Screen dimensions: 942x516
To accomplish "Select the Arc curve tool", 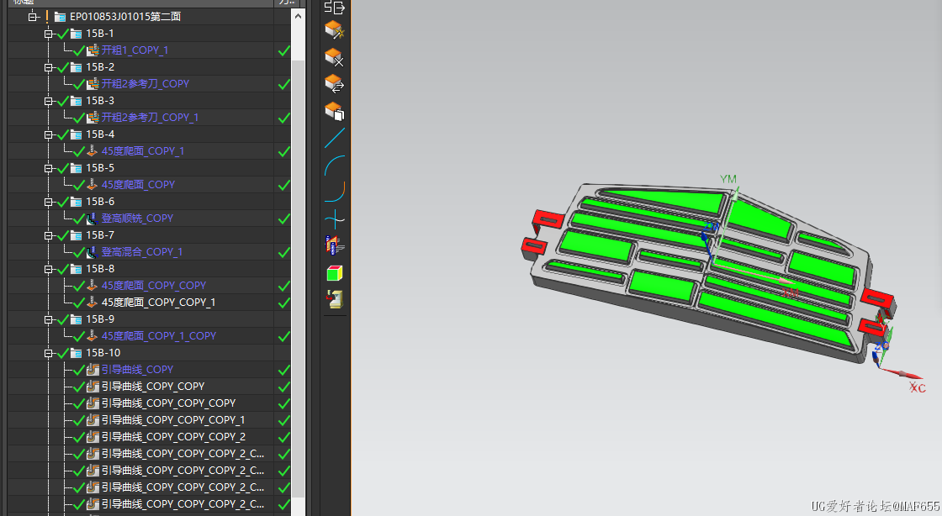I will point(335,165).
